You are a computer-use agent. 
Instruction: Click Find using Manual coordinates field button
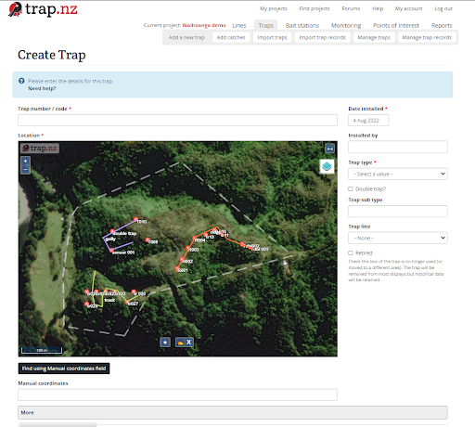[x=64, y=369]
